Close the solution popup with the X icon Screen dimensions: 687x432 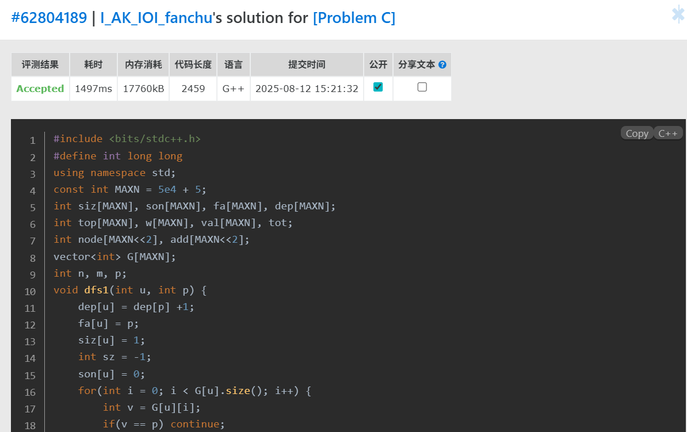678,14
